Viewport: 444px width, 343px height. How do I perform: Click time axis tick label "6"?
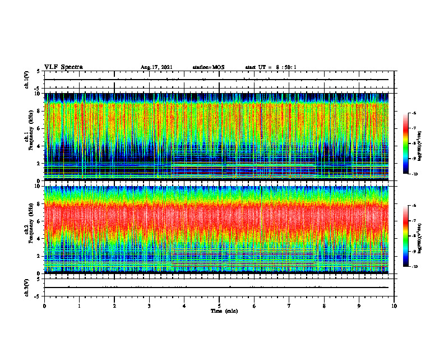pos(255,306)
